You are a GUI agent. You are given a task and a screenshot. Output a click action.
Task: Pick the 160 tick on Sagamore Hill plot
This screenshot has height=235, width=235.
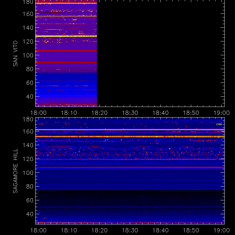pos(28,131)
